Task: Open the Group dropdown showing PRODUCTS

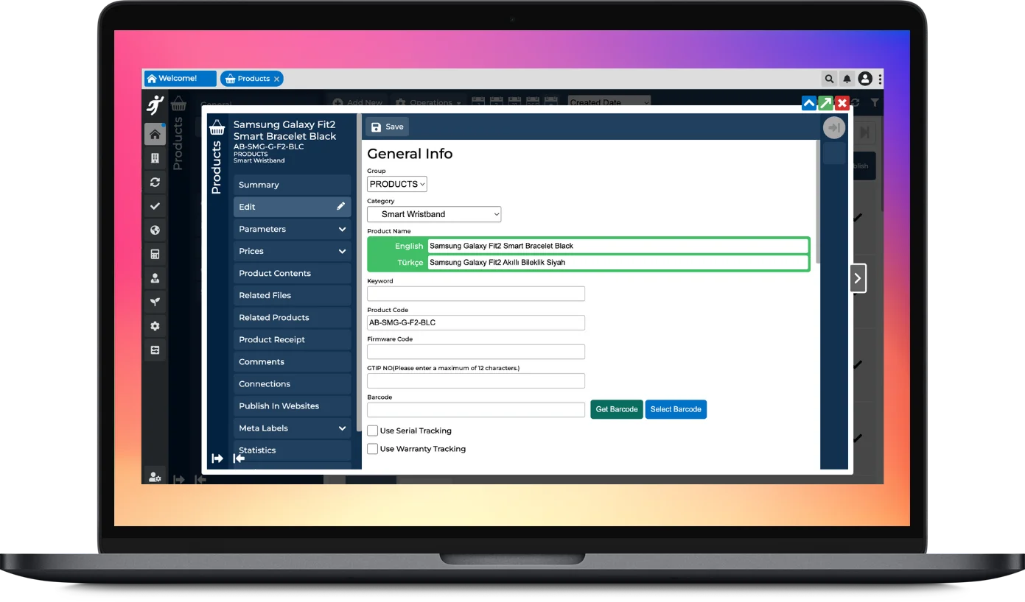Action: pos(397,184)
